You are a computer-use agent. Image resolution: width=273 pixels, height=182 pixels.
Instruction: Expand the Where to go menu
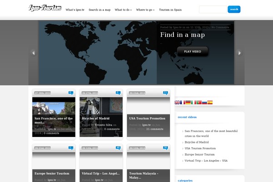145,10
